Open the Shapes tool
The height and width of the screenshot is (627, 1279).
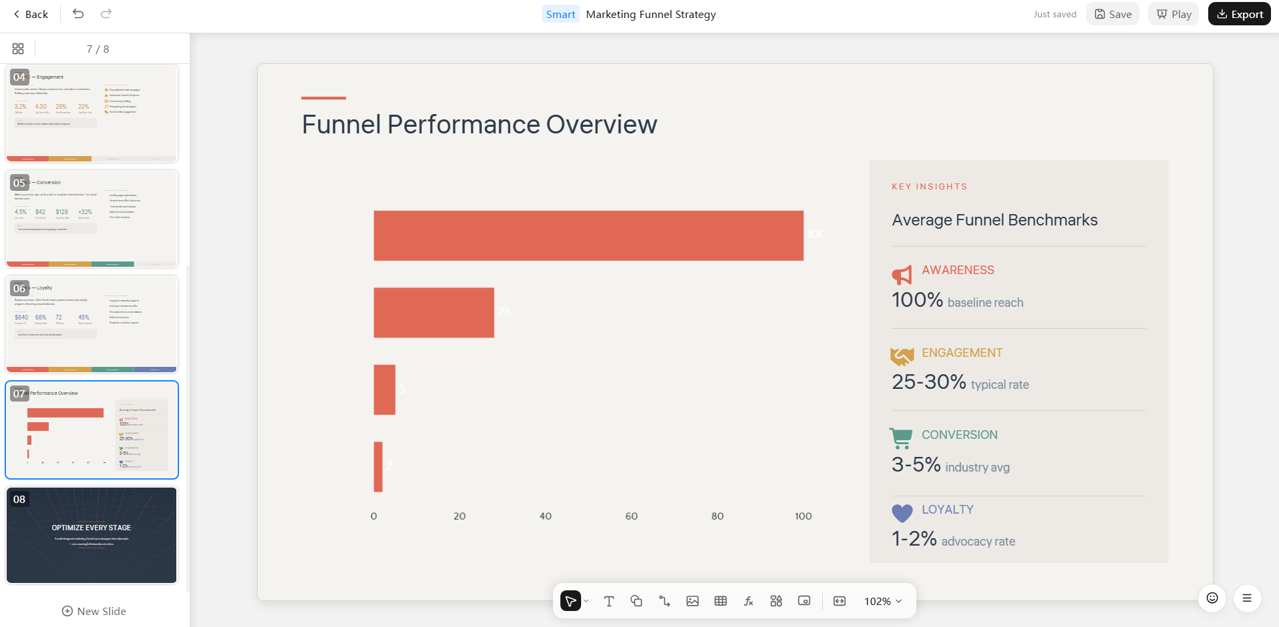click(x=636, y=601)
